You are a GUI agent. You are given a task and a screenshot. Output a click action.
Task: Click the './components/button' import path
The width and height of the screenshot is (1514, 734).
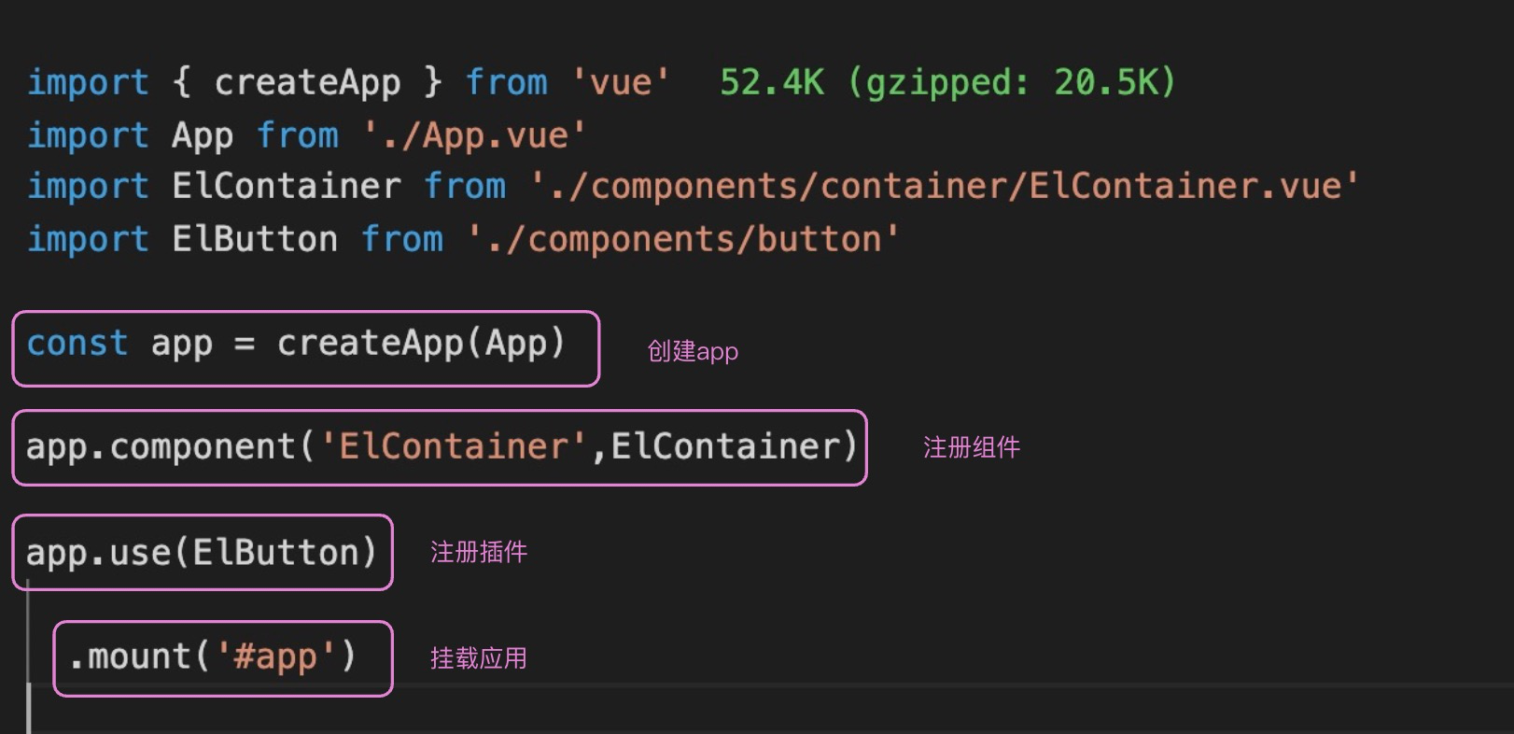coord(683,240)
